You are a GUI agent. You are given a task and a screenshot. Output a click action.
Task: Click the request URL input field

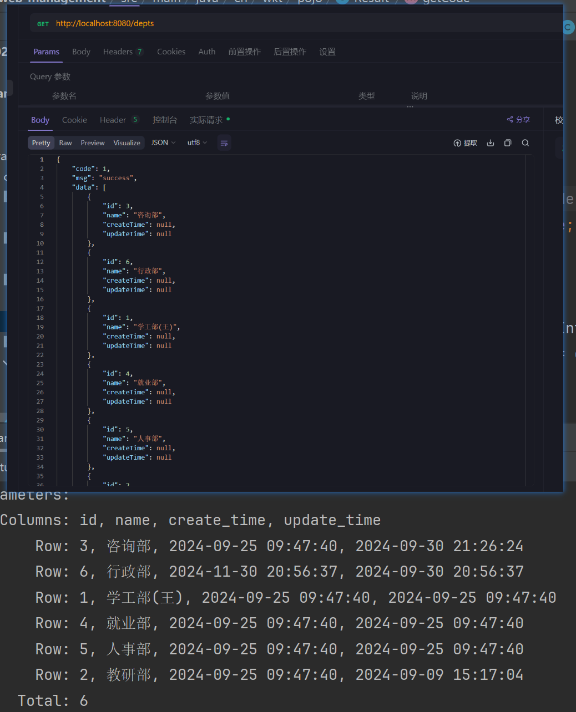click(277, 23)
